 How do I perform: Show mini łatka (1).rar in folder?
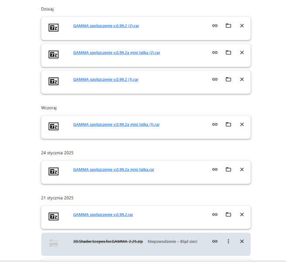pos(228,124)
